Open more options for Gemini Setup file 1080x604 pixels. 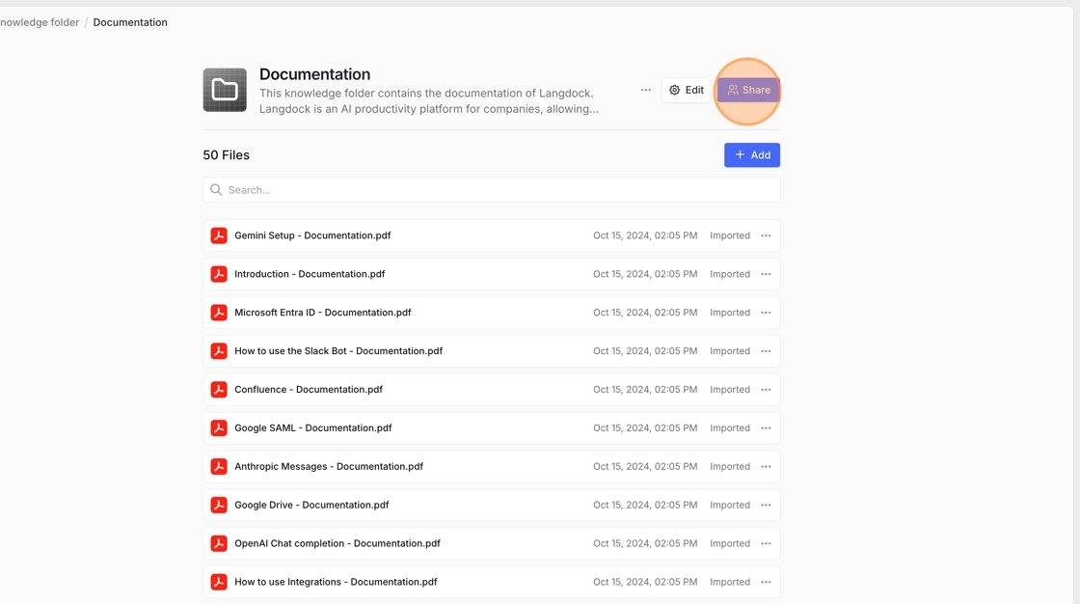(766, 235)
